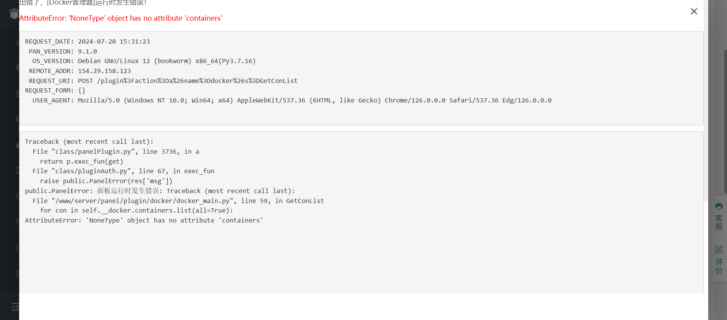Select the security shield icon in sidebar
The image size is (727, 320).
coord(17,197)
